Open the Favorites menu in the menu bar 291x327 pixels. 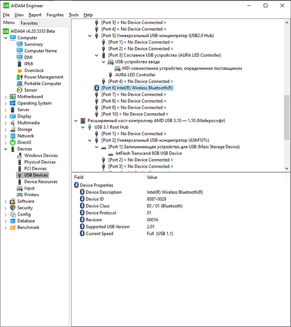[55, 15]
